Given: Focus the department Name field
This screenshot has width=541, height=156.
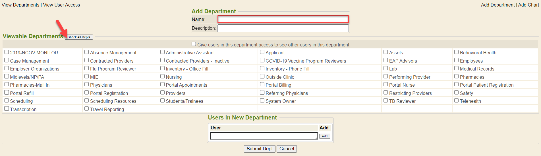Looking at the screenshot, I should pos(283,19).
